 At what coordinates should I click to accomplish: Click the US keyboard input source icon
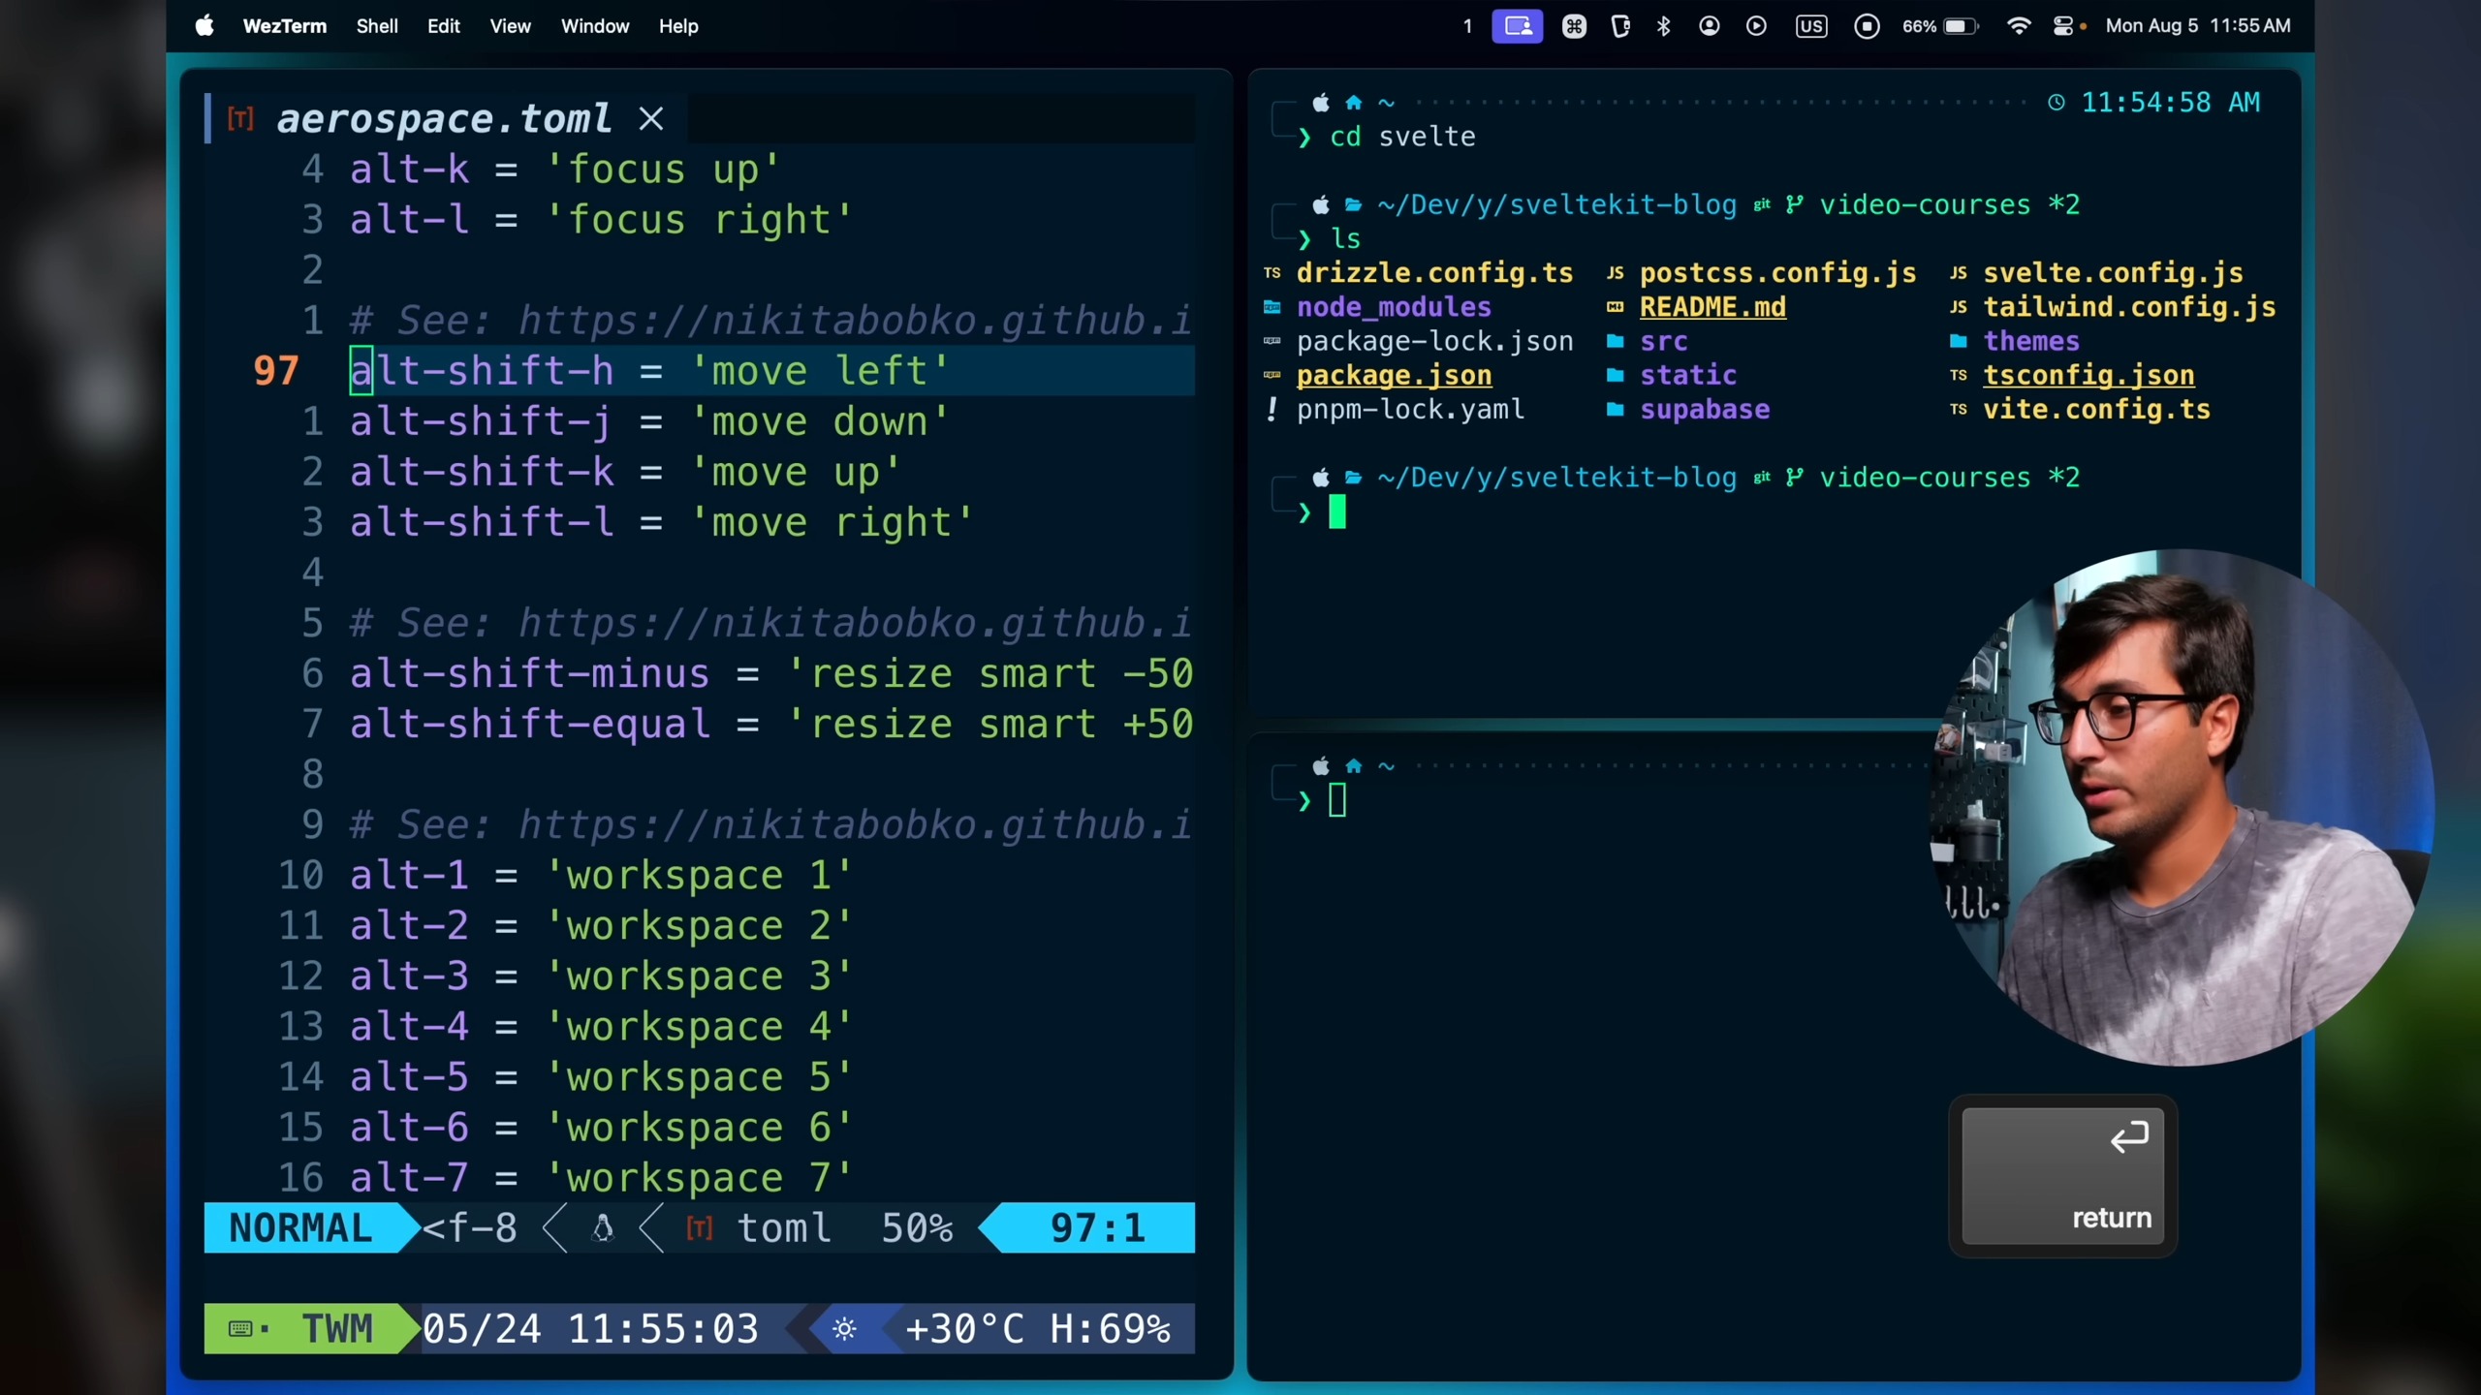coord(1810,26)
